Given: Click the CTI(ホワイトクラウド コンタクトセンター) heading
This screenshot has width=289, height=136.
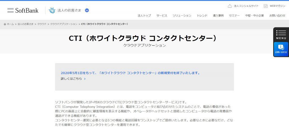Looking at the screenshot, I should (x=143, y=38).
